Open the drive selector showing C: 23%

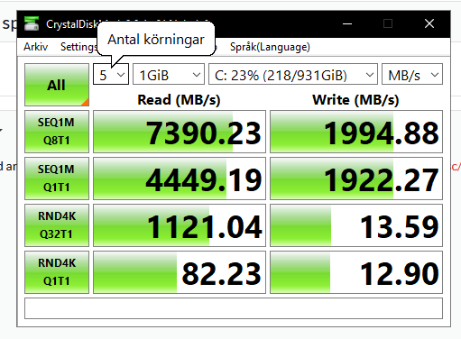point(293,74)
